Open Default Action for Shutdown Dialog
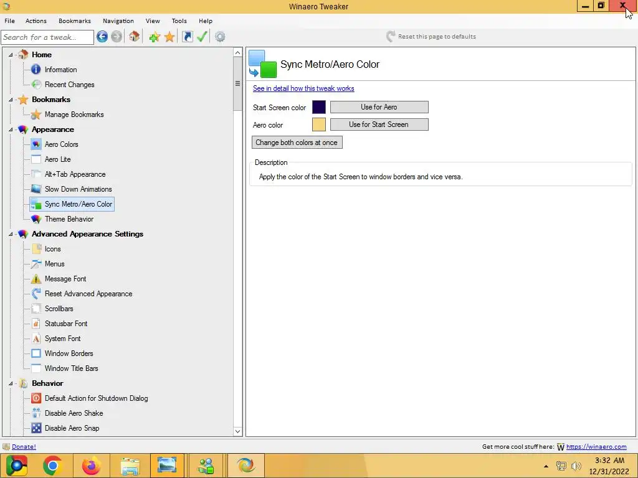The image size is (638, 478). click(97, 398)
